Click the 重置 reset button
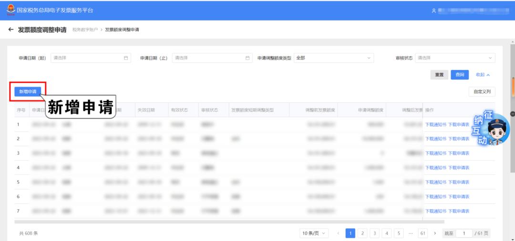The height and width of the screenshot is (241, 515). (439, 75)
